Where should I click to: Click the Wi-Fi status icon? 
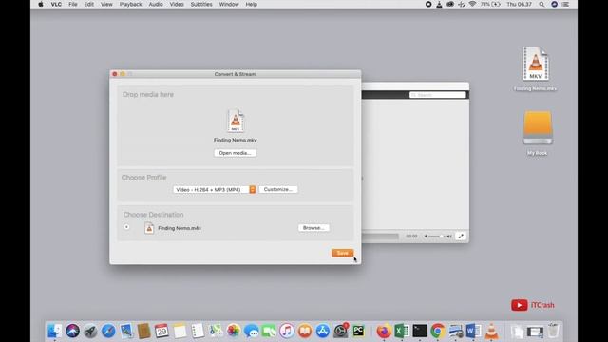[472, 4]
